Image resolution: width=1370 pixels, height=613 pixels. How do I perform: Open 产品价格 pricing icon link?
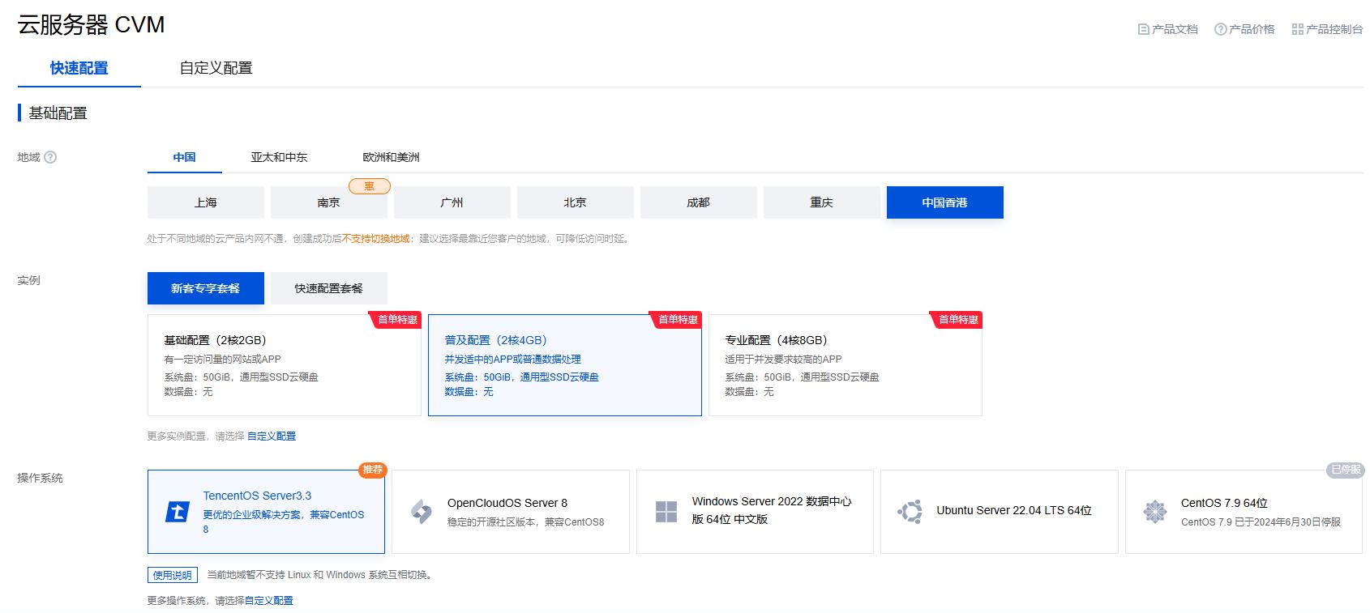1220,29
